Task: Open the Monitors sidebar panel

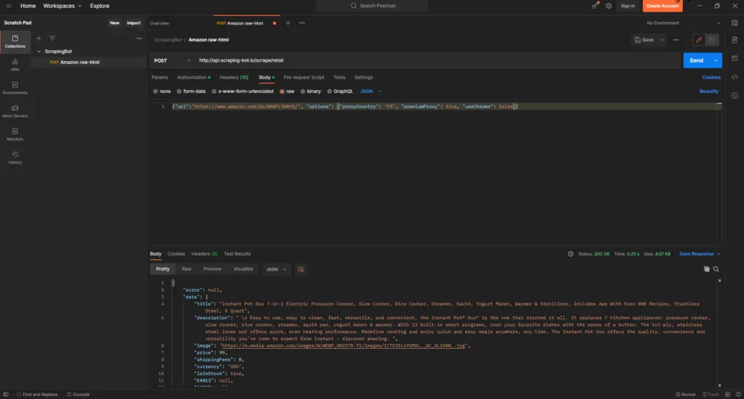Action: (x=15, y=134)
